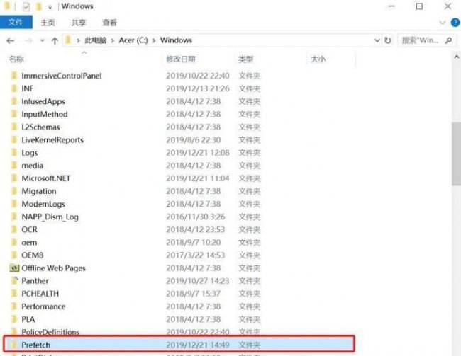
Task: Select the PolicyDefinitions folder
Action: coord(50,332)
